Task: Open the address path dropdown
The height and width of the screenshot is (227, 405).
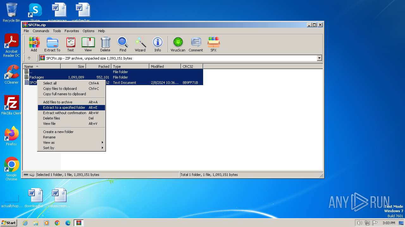Action: tap(319, 58)
